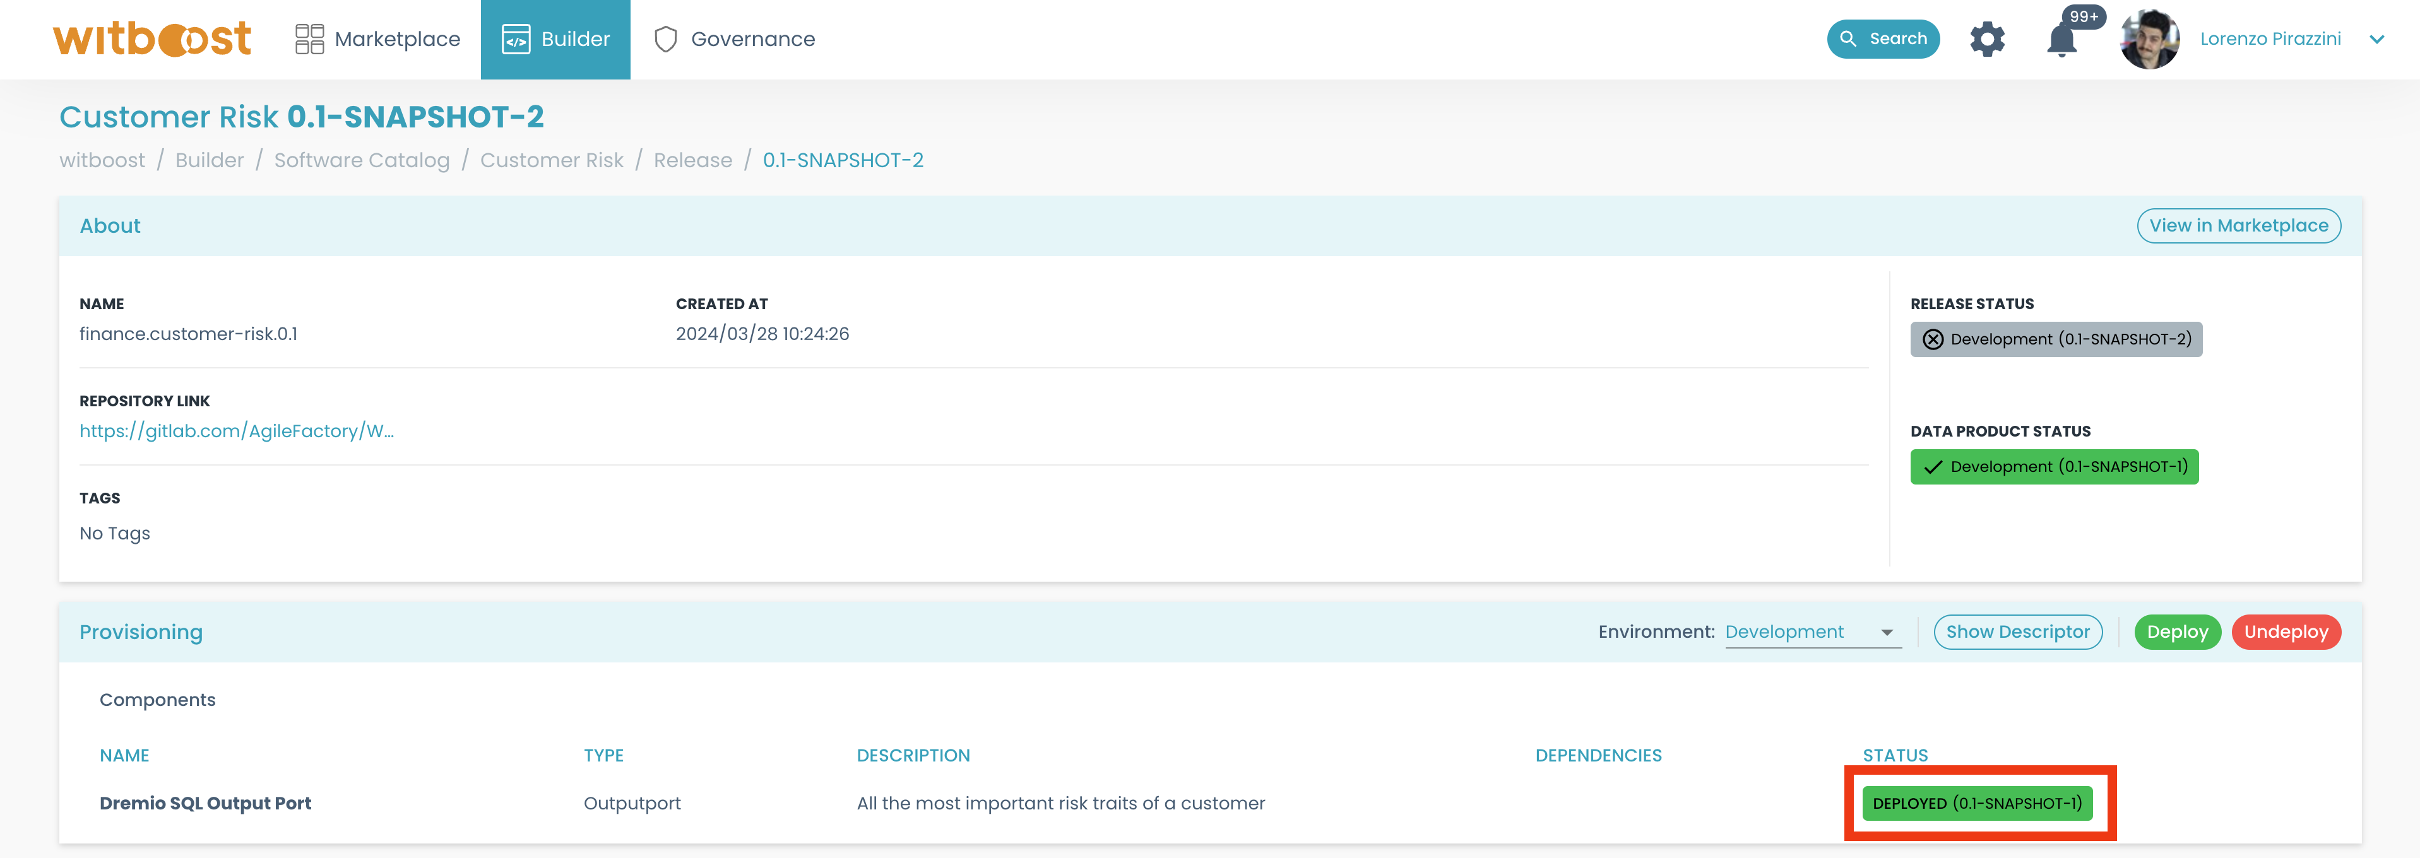2420x858 pixels.
Task: Open the Governance shield icon
Action: click(x=667, y=38)
